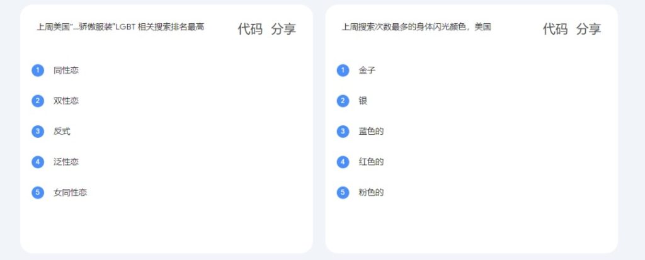Select number 1 badge beside 同性恋

click(38, 71)
